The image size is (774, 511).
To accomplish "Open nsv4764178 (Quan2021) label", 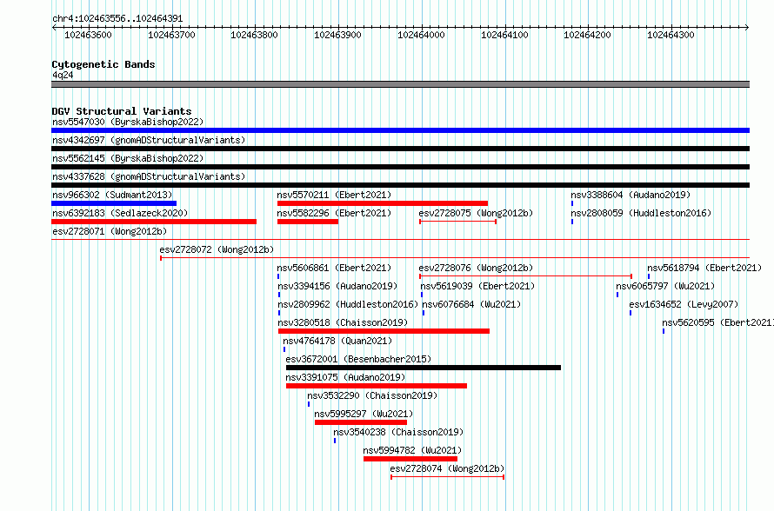I will (337, 341).
